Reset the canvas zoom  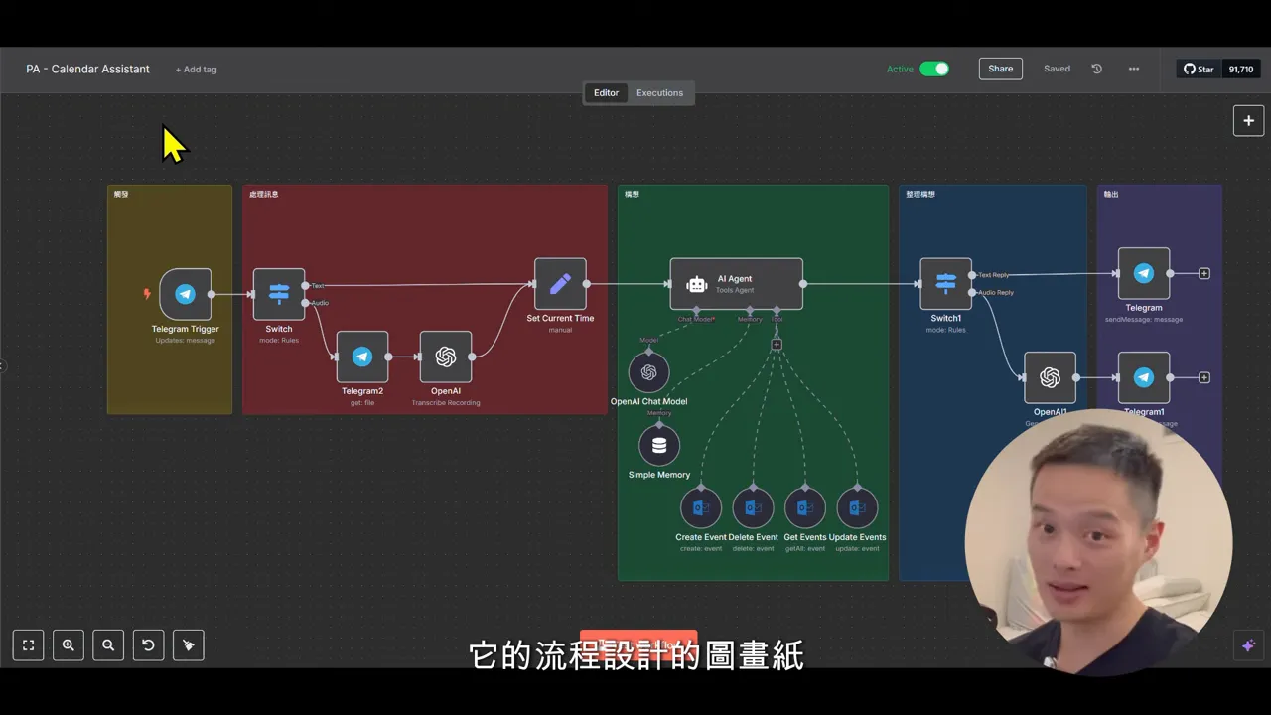[148, 645]
